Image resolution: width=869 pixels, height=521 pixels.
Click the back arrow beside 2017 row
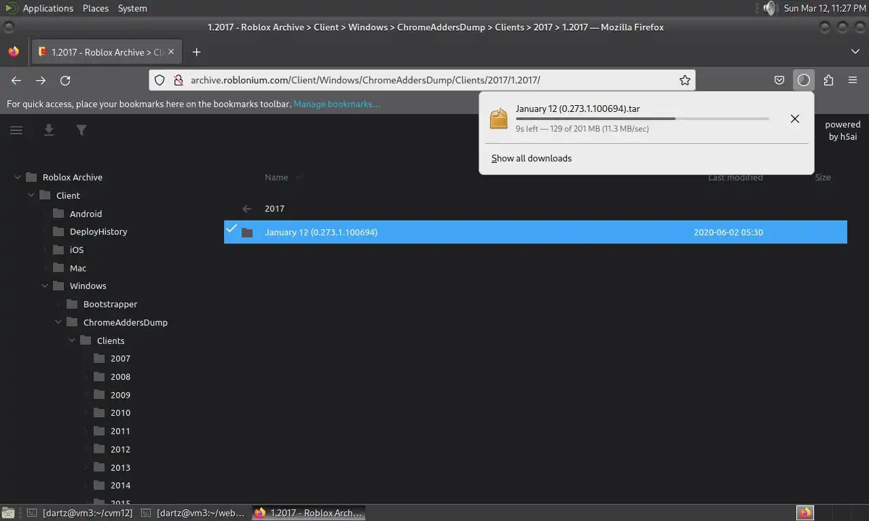pos(247,209)
